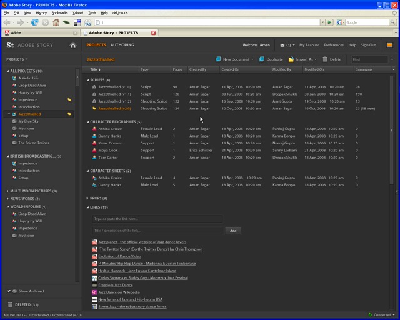The height and width of the screenshot is (320, 400).
Task: Open the PROJECTS dropdown in sidebar
Action: (17, 59)
